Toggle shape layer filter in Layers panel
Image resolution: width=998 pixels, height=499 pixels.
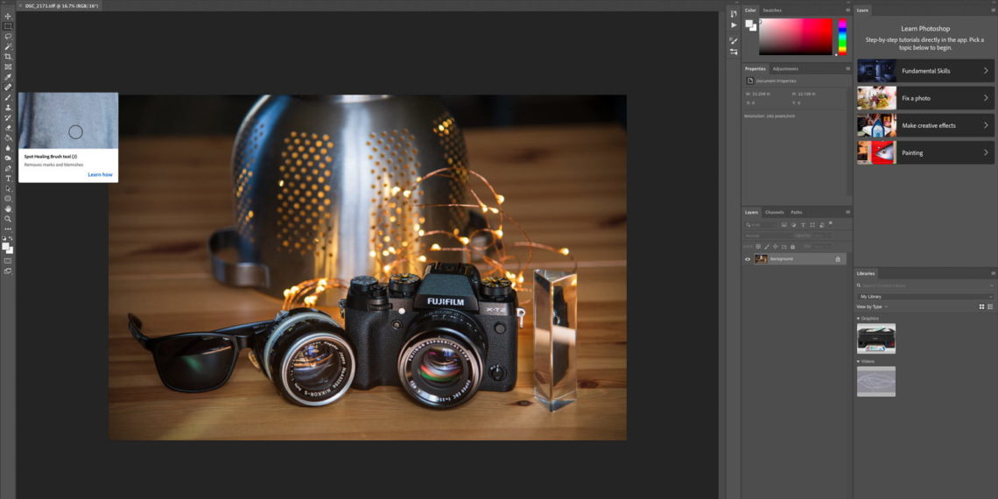[x=812, y=225]
